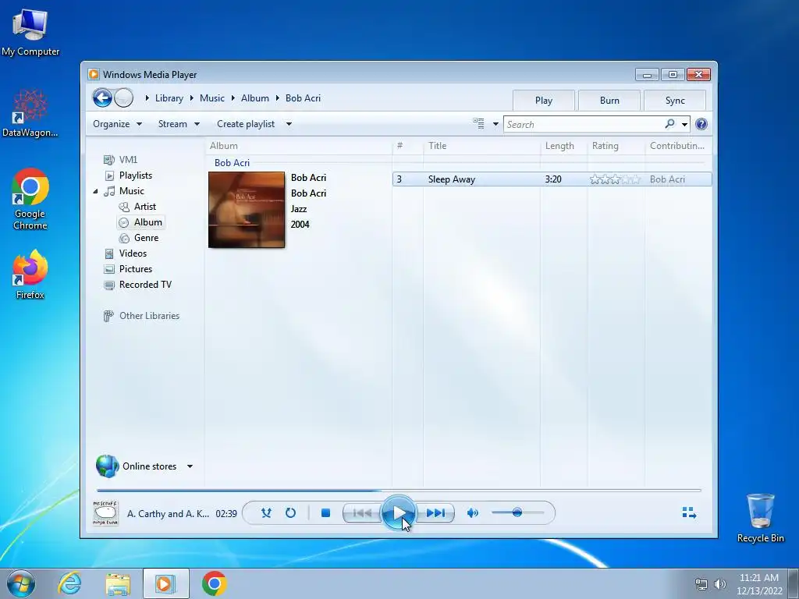The height and width of the screenshot is (599, 799).
Task: Click Create playlist
Action: pyautogui.click(x=246, y=124)
